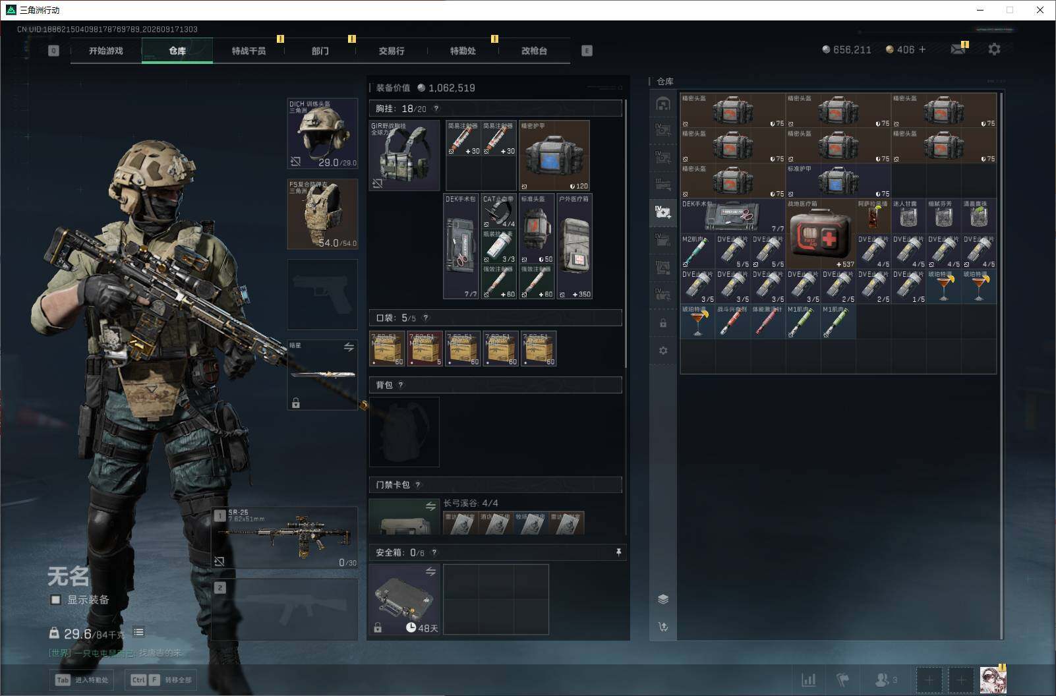Select the SR-25 primary weapon slot

click(x=285, y=537)
